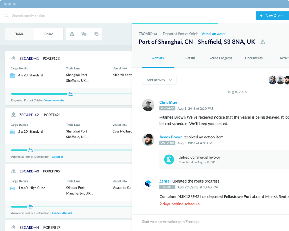Click first participant avatar in header group
This screenshot has width=289, height=231.
pyautogui.click(x=272, y=80)
